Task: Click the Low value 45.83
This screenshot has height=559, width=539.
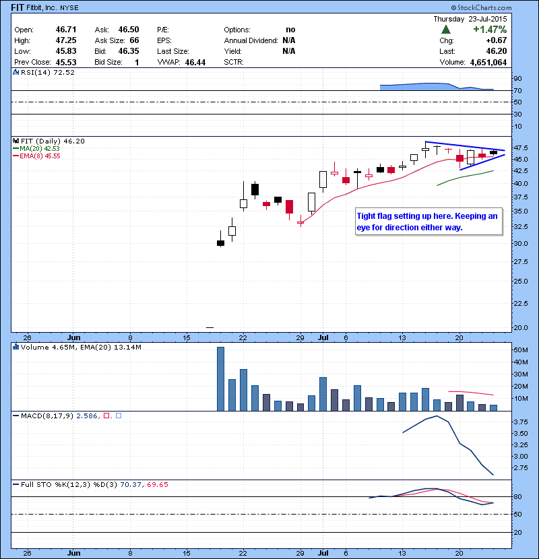Action: pyautogui.click(x=66, y=51)
